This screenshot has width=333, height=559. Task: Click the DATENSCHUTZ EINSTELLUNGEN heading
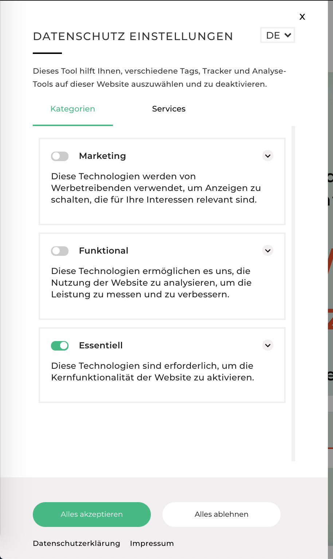tap(133, 36)
